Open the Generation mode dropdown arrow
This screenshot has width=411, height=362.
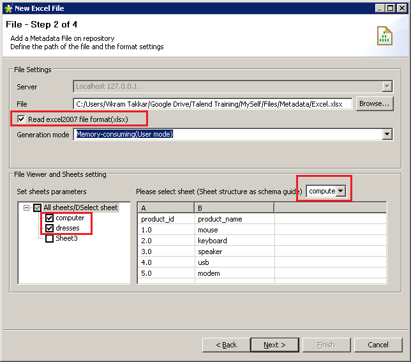point(387,134)
